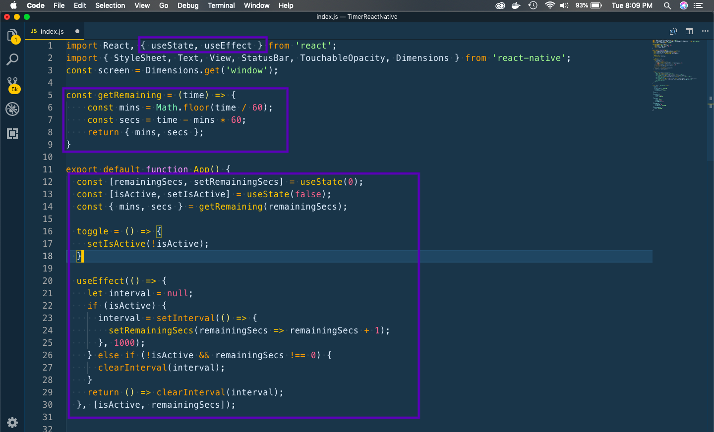714x432 pixels.
Task: Open the editor More Actions menu
Action: tap(705, 31)
